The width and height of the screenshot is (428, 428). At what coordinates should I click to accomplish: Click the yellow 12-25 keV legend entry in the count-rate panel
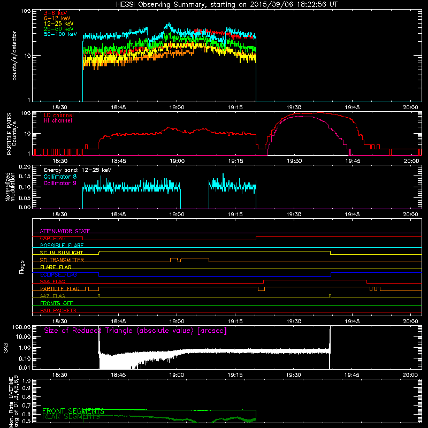pyautogui.click(x=59, y=24)
